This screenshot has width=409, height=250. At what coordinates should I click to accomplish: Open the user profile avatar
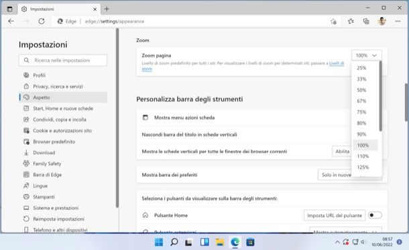pyautogui.click(x=382, y=21)
